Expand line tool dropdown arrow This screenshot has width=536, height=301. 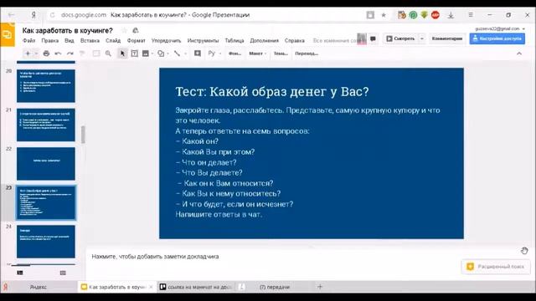[x=185, y=54]
